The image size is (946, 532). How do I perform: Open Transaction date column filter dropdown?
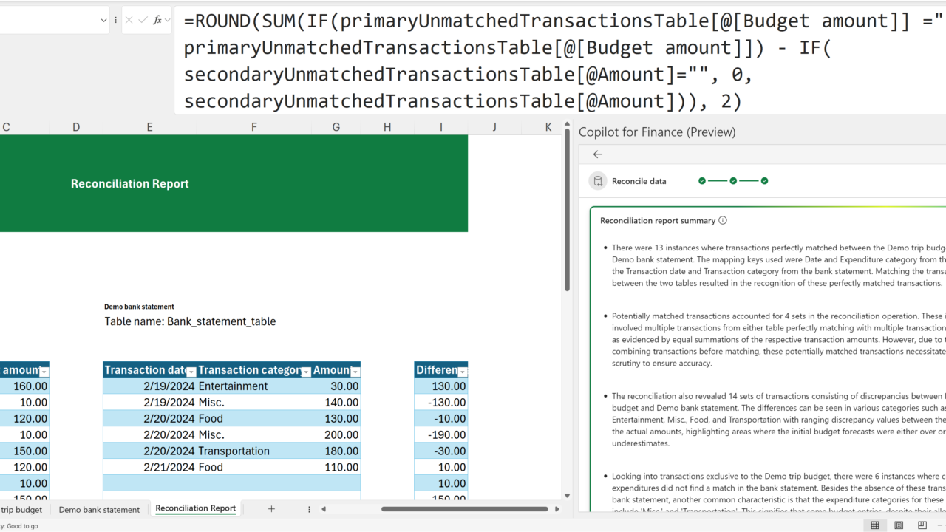191,371
